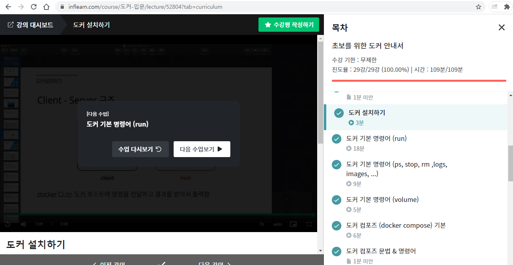Select 도커 설치하기 lesson in 목차
Viewport: 513px width, 265px height.
[415, 117]
